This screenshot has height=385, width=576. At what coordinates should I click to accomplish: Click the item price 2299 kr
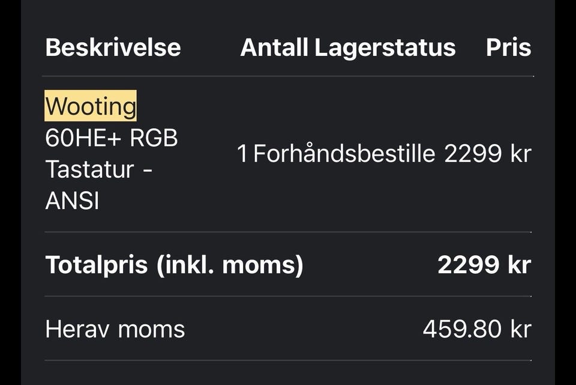[488, 153]
